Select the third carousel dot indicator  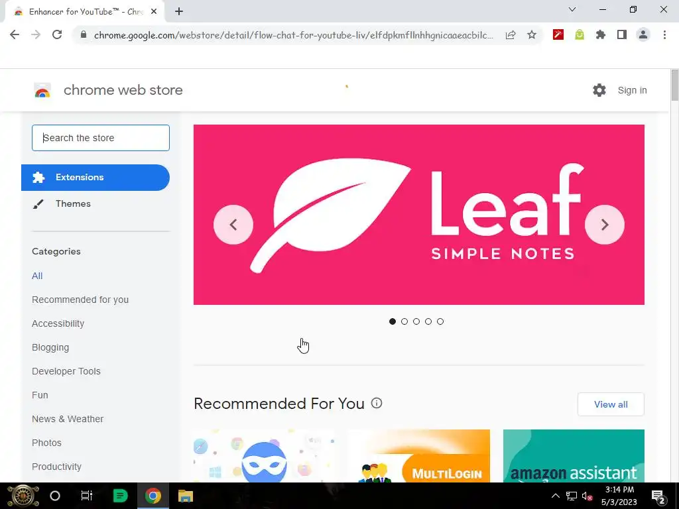pyautogui.click(x=416, y=321)
